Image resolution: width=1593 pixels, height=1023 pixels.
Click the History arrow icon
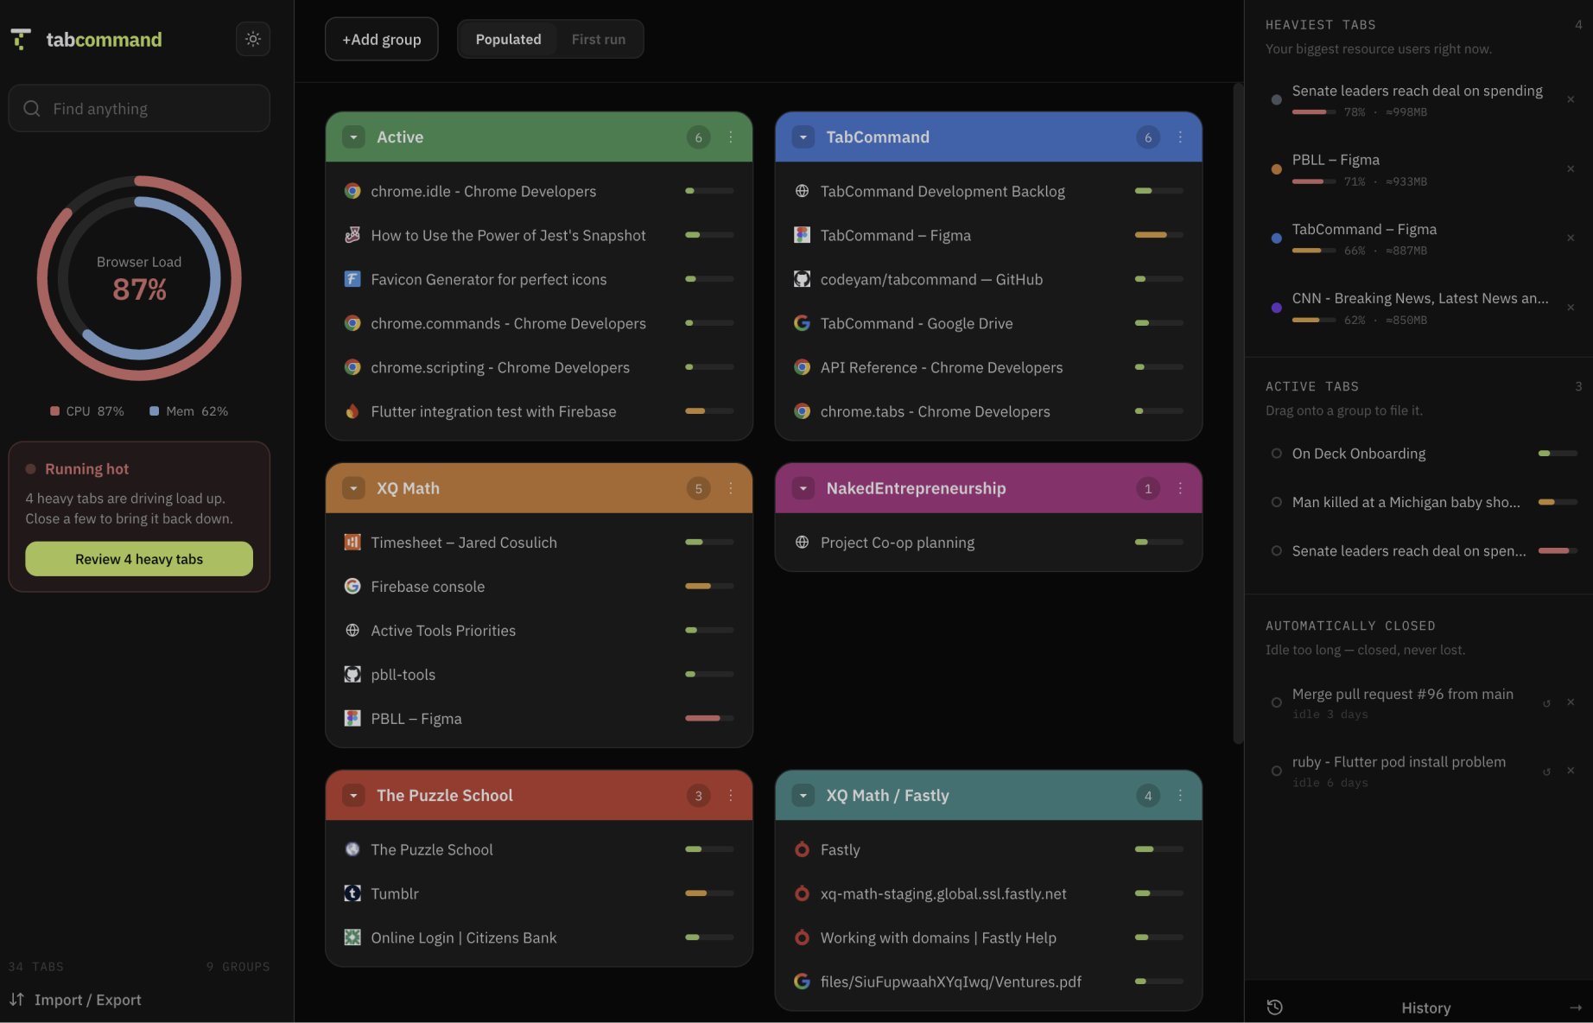tap(1575, 1007)
